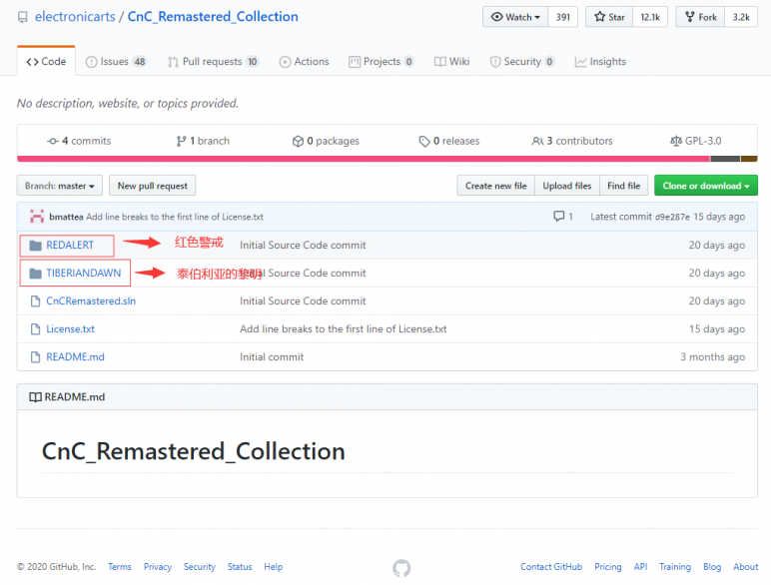The image size is (771, 585).
Task: Click the Find file button
Action: [623, 186]
